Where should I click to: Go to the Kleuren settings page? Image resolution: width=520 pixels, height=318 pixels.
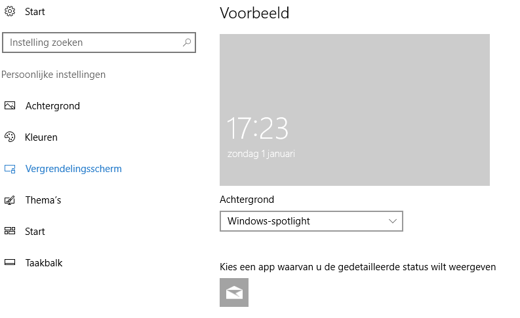click(x=41, y=137)
